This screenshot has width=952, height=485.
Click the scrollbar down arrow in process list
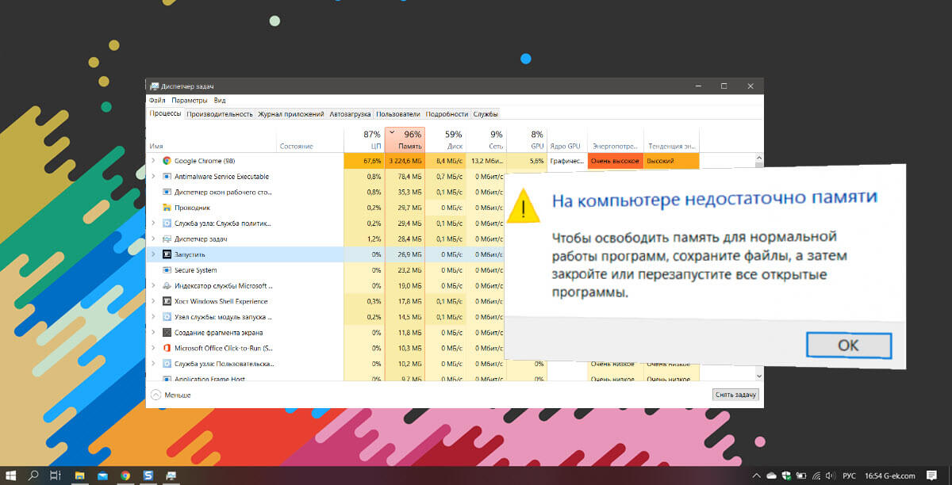click(x=759, y=376)
